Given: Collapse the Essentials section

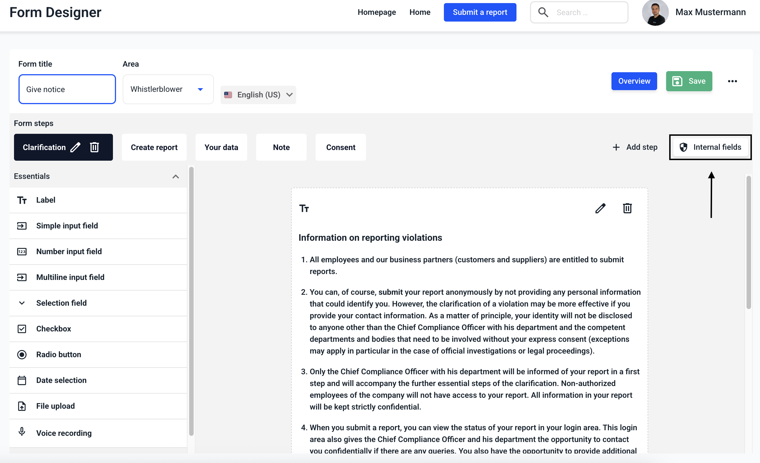Looking at the screenshot, I should (x=175, y=177).
